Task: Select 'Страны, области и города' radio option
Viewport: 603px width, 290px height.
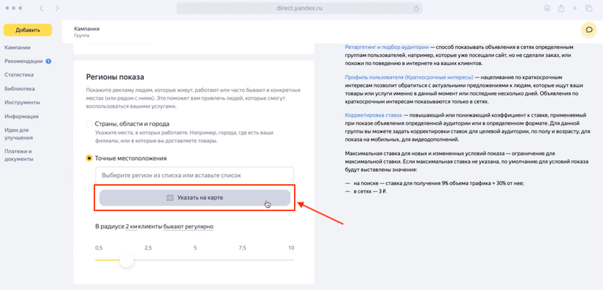Action: point(90,124)
